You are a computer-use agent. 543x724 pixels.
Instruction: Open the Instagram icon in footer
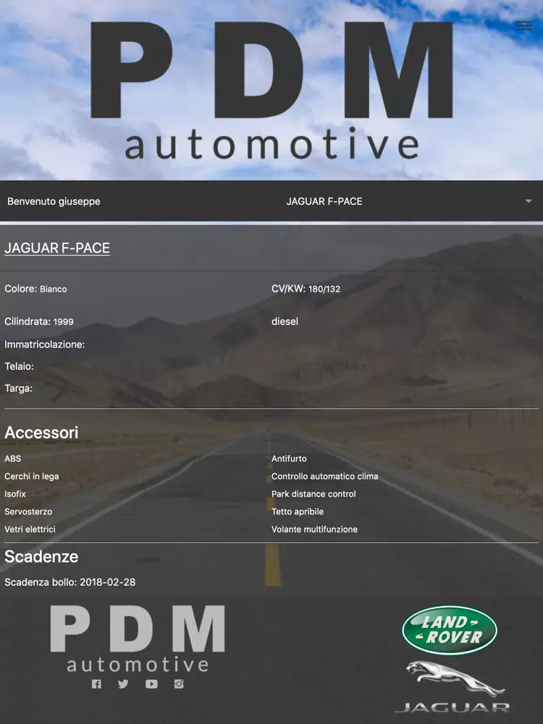coord(179,684)
